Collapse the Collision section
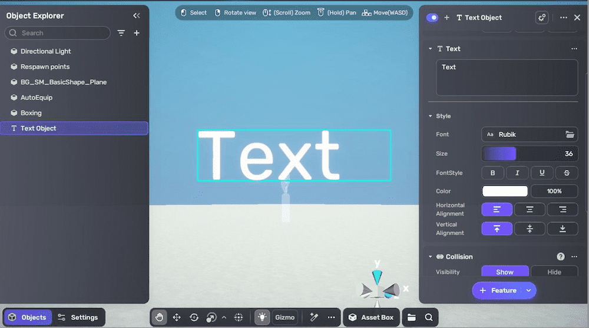589x328 pixels. (431, 257)
